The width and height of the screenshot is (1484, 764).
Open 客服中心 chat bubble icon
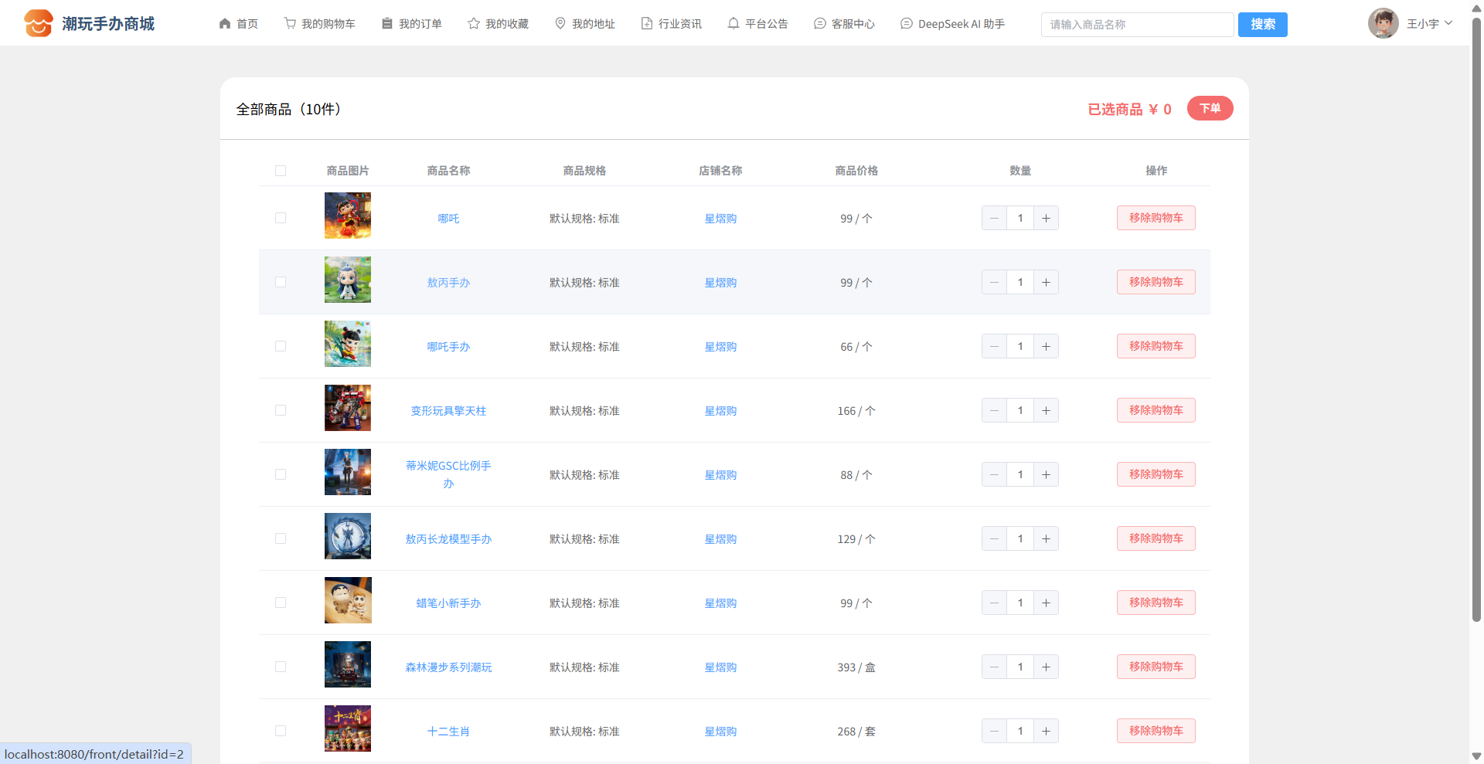820,23
